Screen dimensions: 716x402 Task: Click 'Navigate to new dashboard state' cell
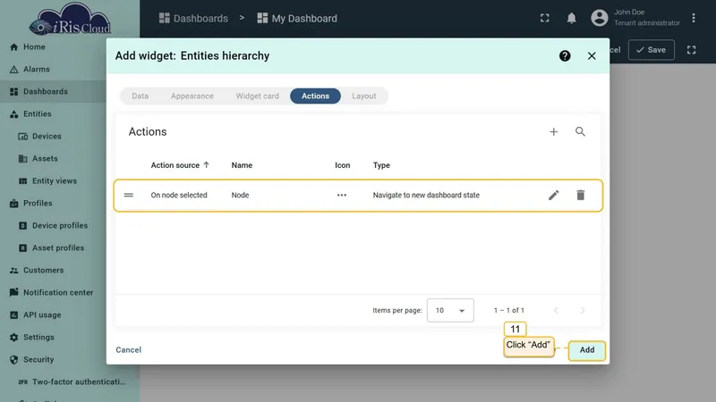pyautogui.click(x=426, y=195)
